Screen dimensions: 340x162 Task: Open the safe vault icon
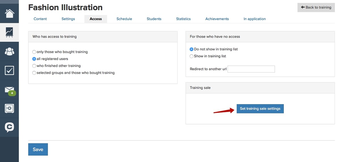click(9, 108)
